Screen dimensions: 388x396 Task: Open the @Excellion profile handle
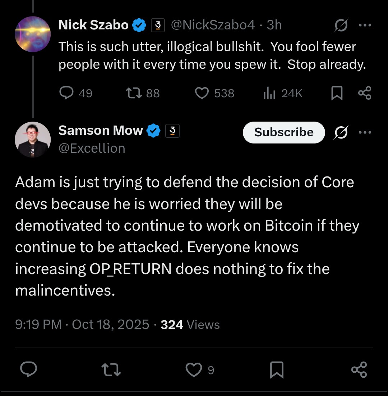click(x=92, y=148)
